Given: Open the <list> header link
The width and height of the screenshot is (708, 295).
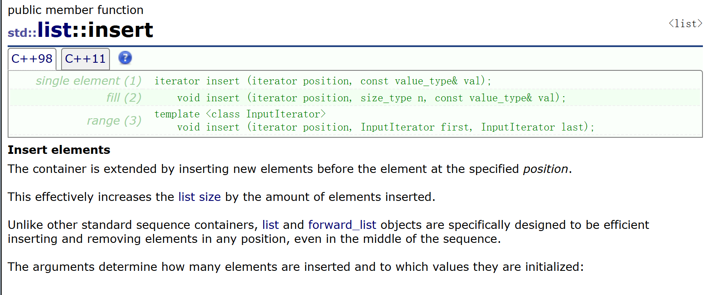Looking at the screenshot, I should pos(685,24).
